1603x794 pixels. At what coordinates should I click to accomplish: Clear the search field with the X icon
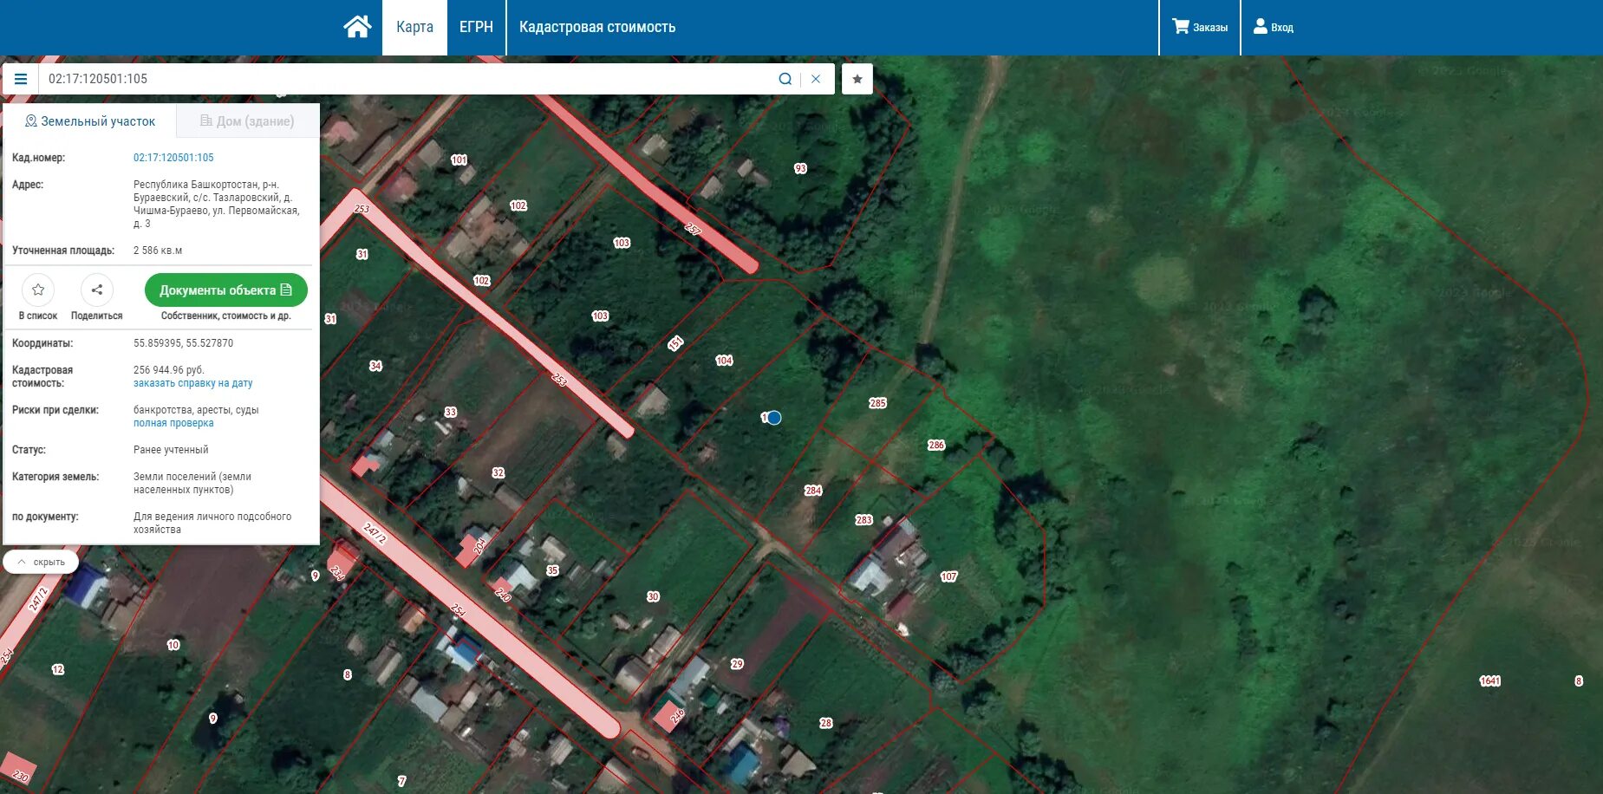[816, 79]
